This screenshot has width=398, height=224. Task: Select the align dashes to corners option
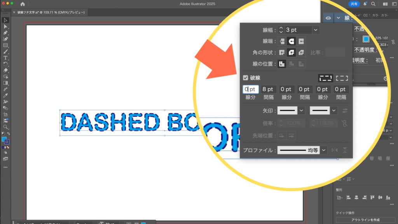pos(342,78)
